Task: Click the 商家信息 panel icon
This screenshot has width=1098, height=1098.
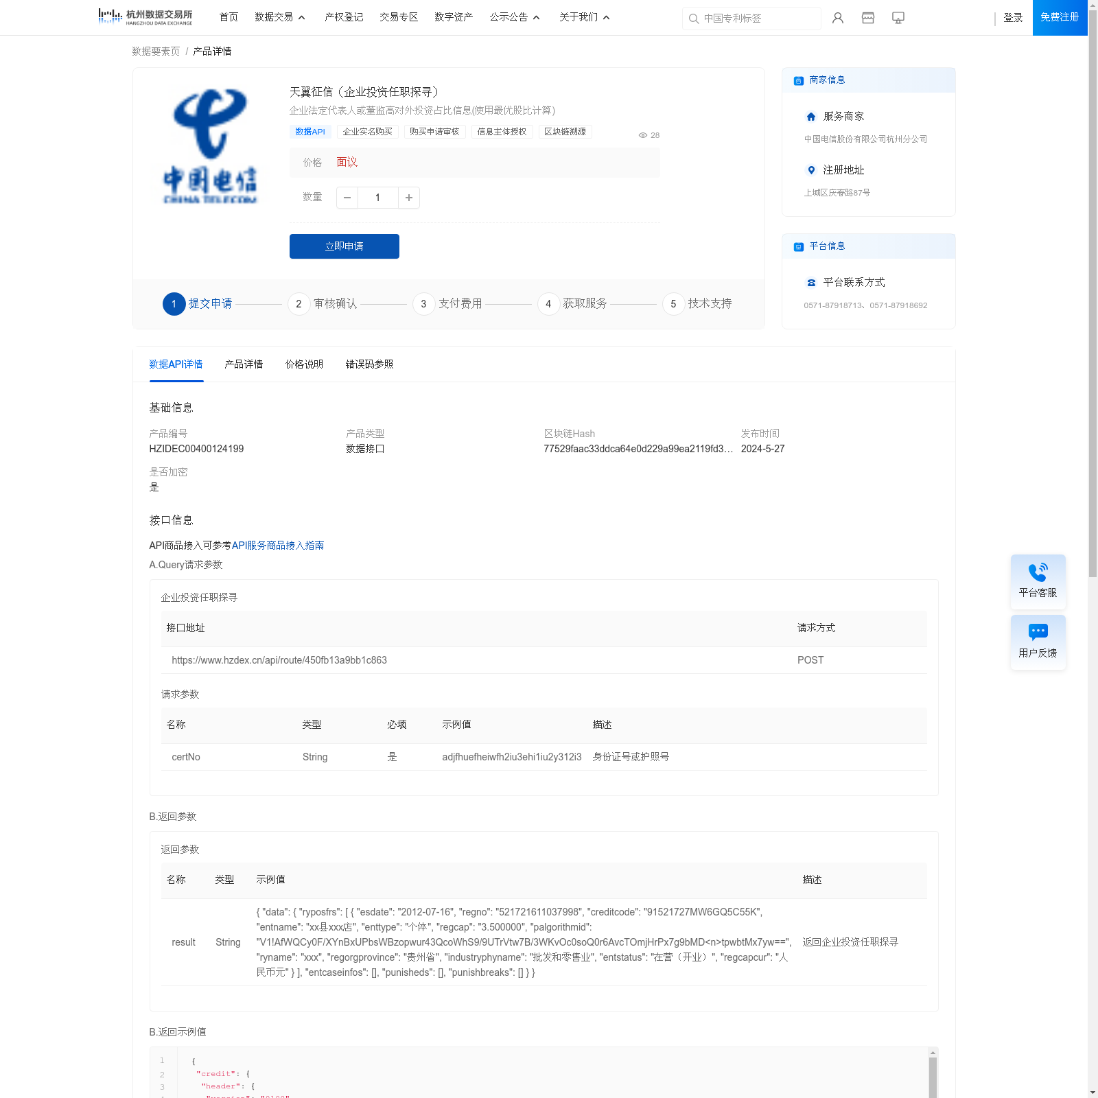Action: tap(799, 81)
